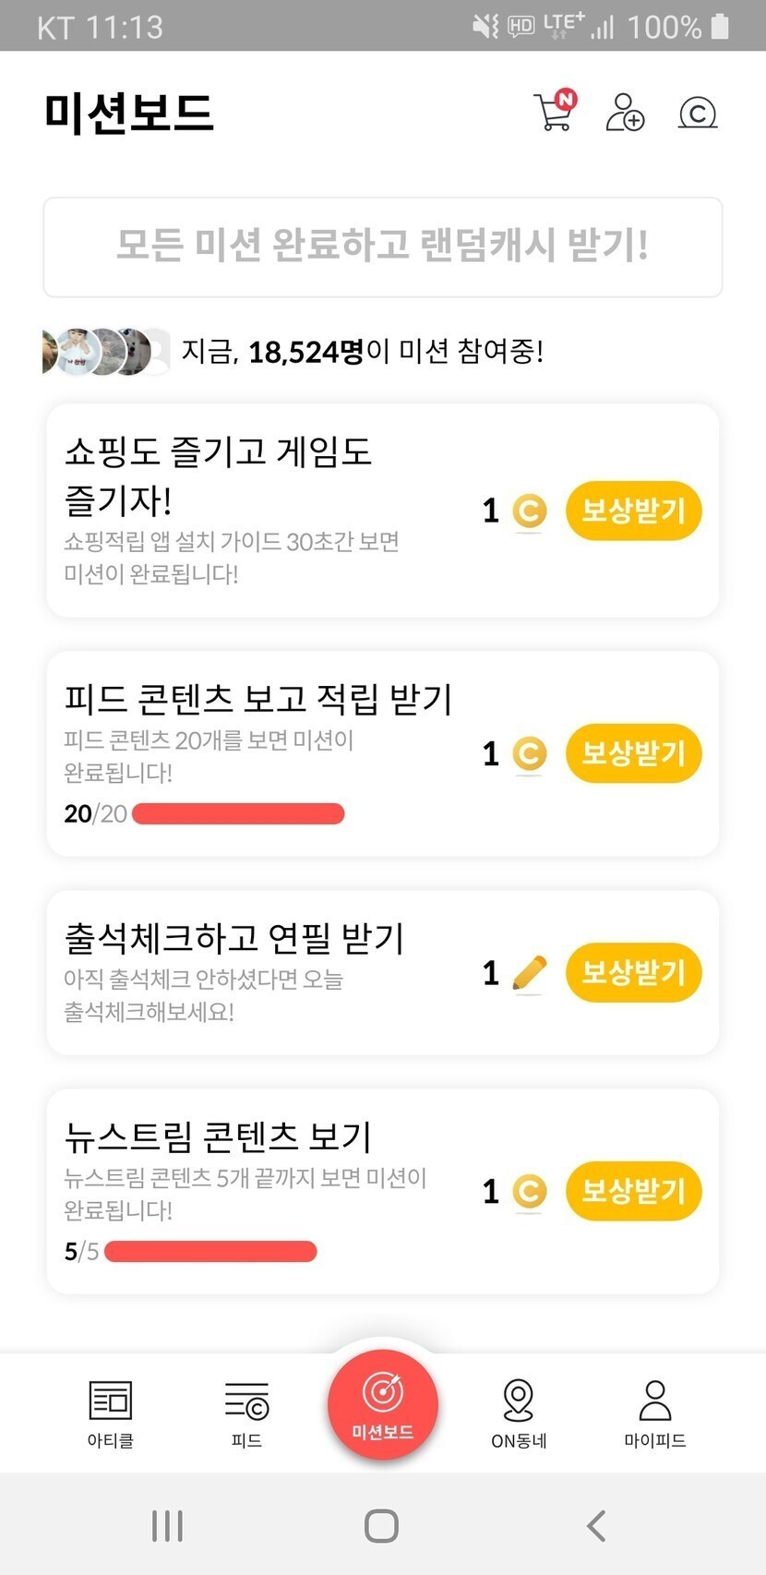Claim reward for shopping and game mission

633,511
